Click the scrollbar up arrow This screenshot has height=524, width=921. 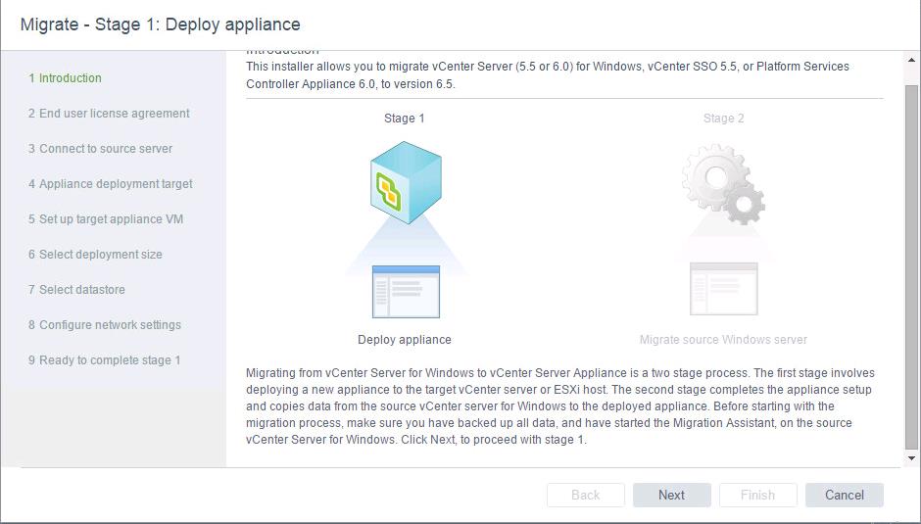click(911, 60)
